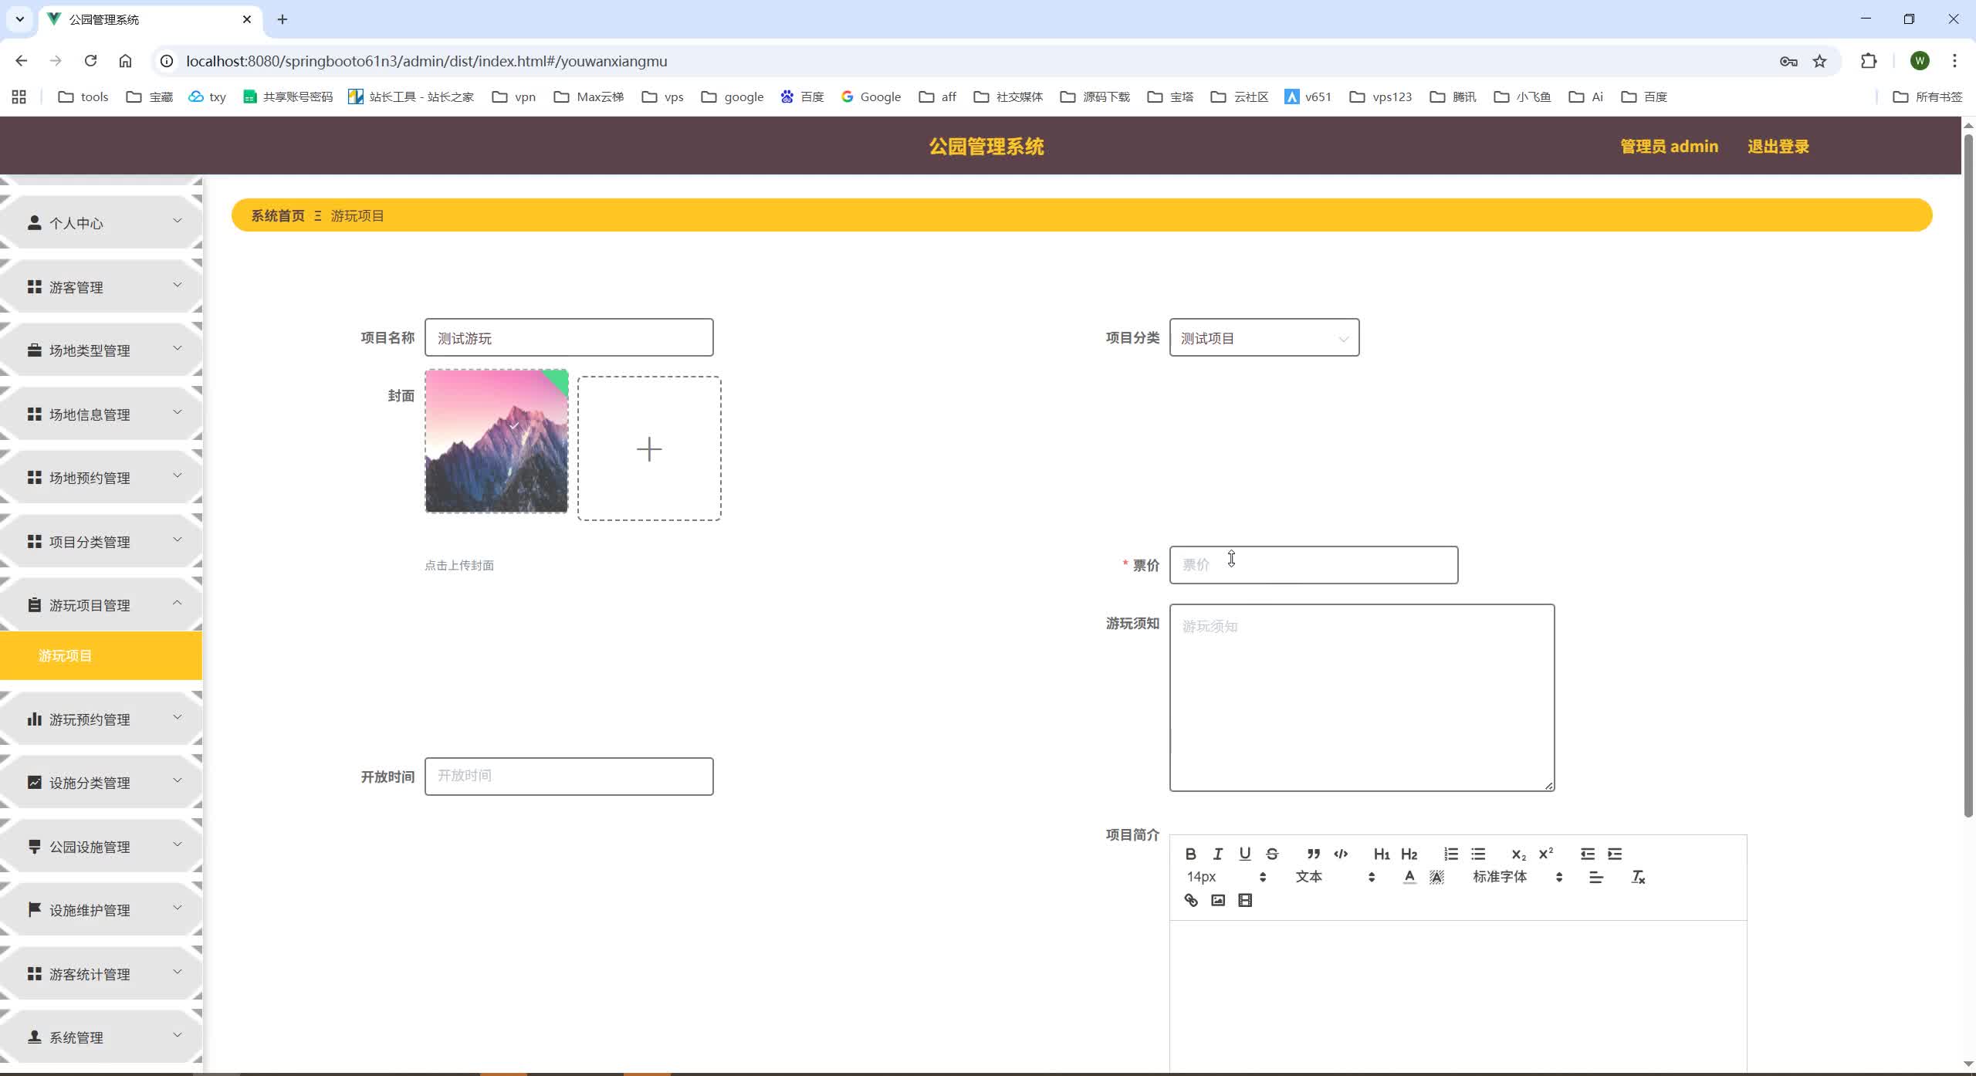1976x1076 pixels.
Task: Apply italic formatting in the editor
Action: [1216, 854]
